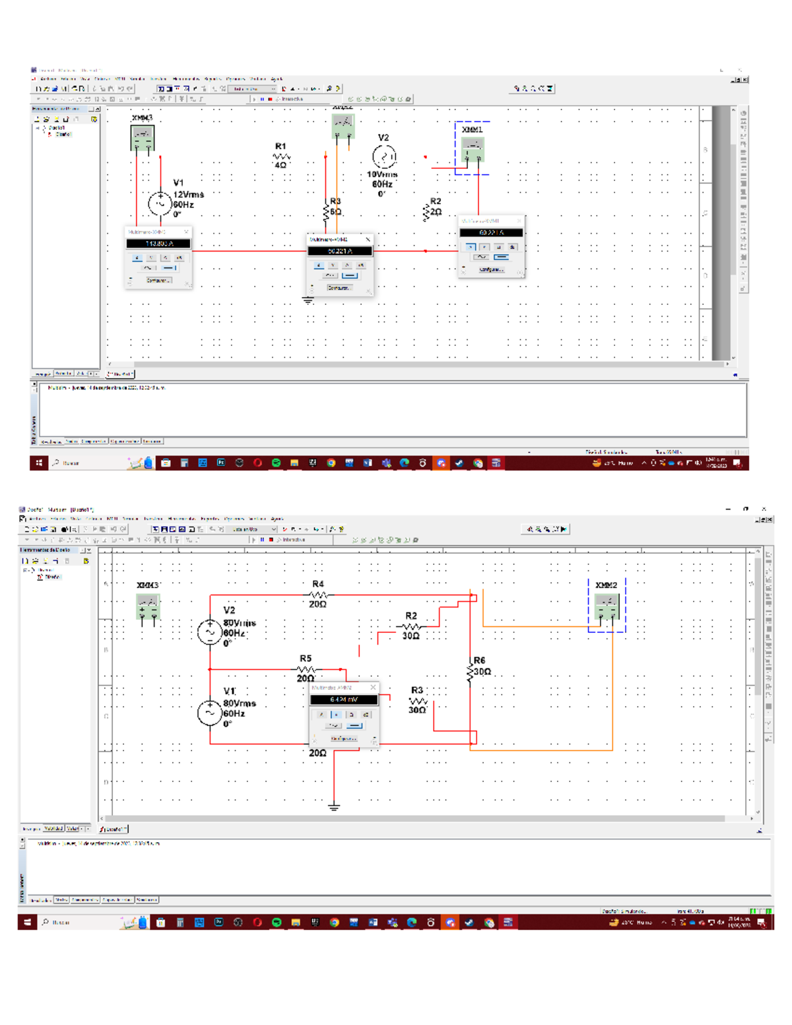The width and height of the screenshot is (792, 1025).
Task: Click the V1 12Vrms AC source symbol
Action: pyautogui.click(x=160, y=203)
